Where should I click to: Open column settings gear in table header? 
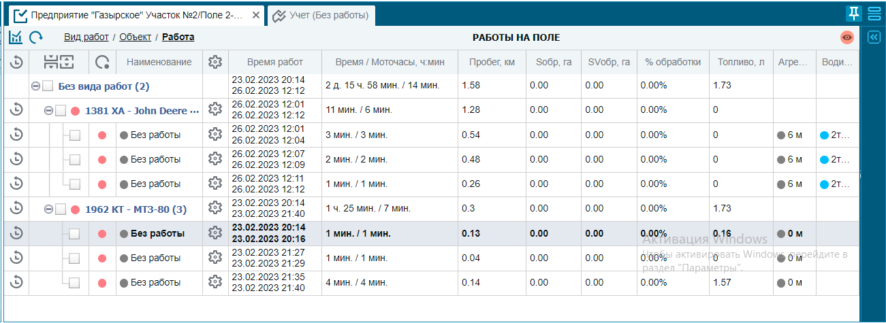click(215, 62)
